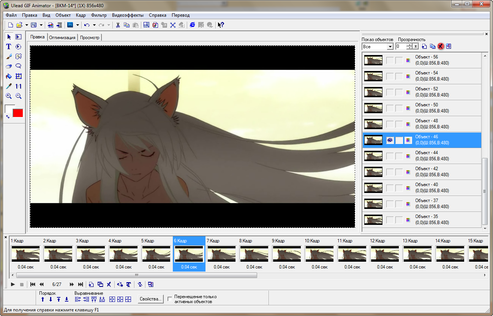Click the white background color swatch

(8, 109)
